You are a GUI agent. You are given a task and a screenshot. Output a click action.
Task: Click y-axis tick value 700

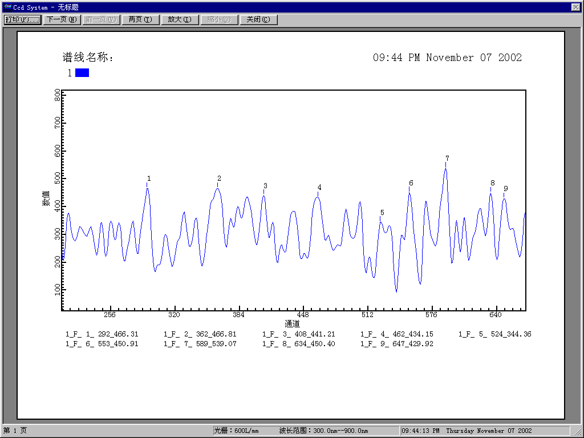tap(58, 123)
